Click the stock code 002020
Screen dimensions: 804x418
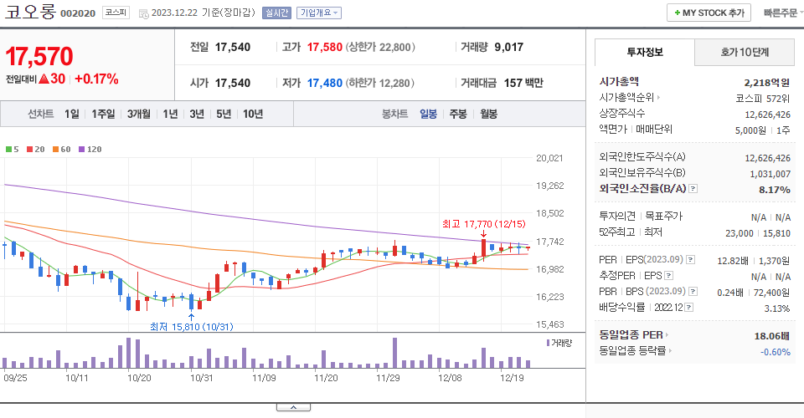78,13
